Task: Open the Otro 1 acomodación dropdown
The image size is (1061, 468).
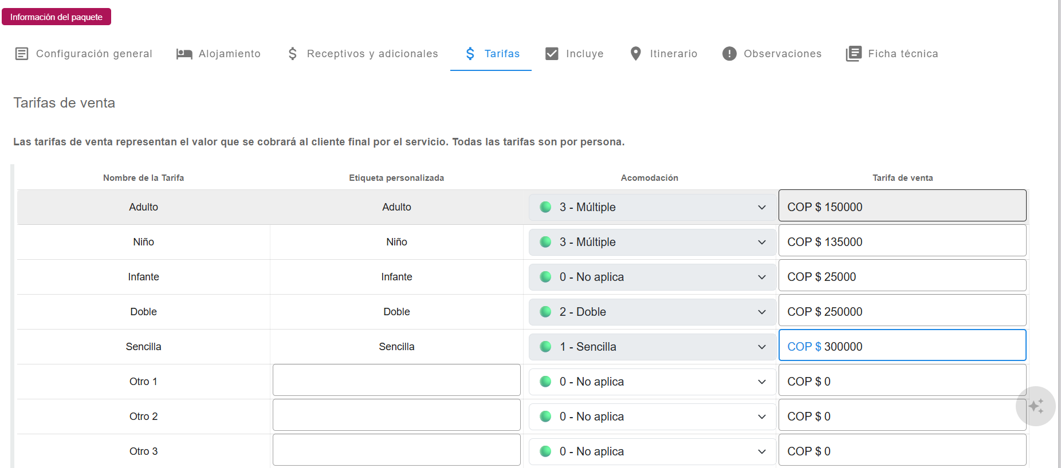Action: (652, 382)
